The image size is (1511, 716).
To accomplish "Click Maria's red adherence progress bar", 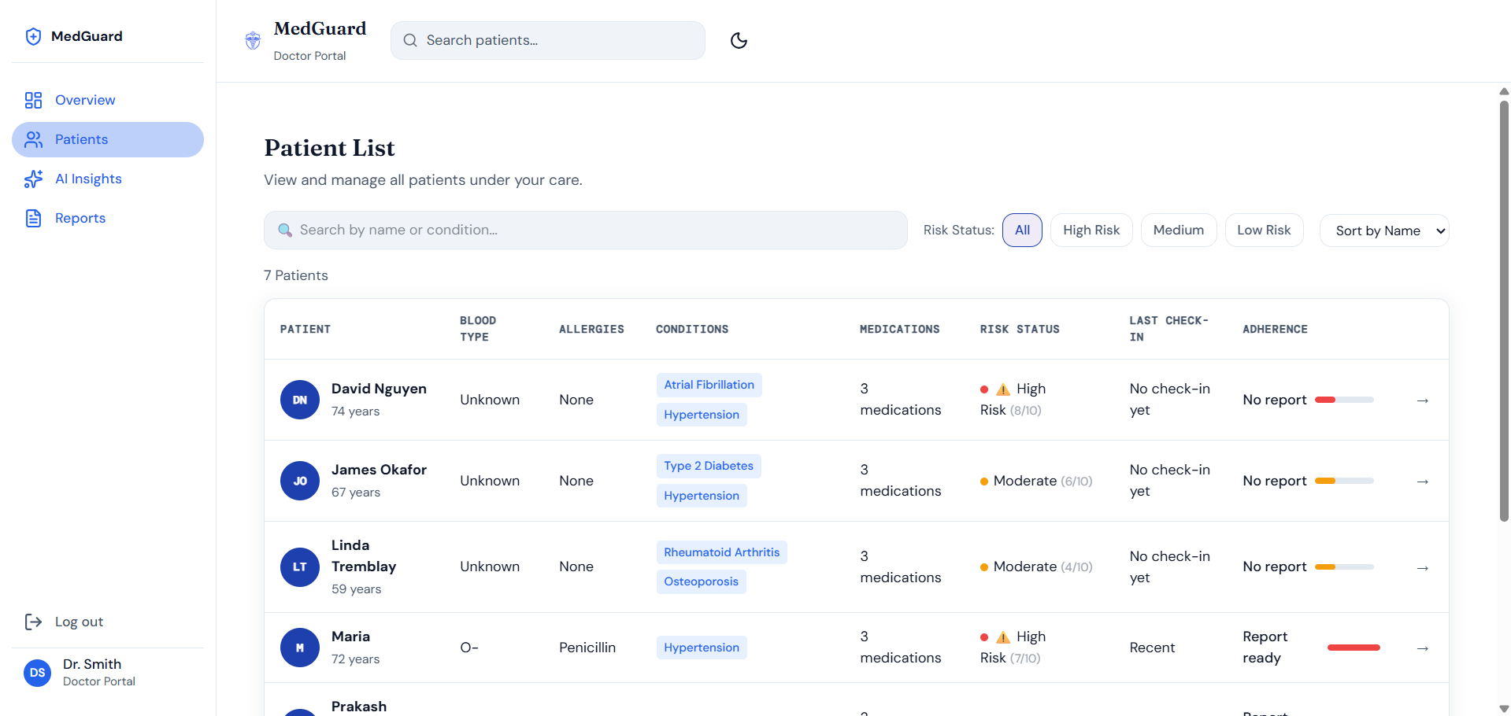I will click(x=1354, y=648).
